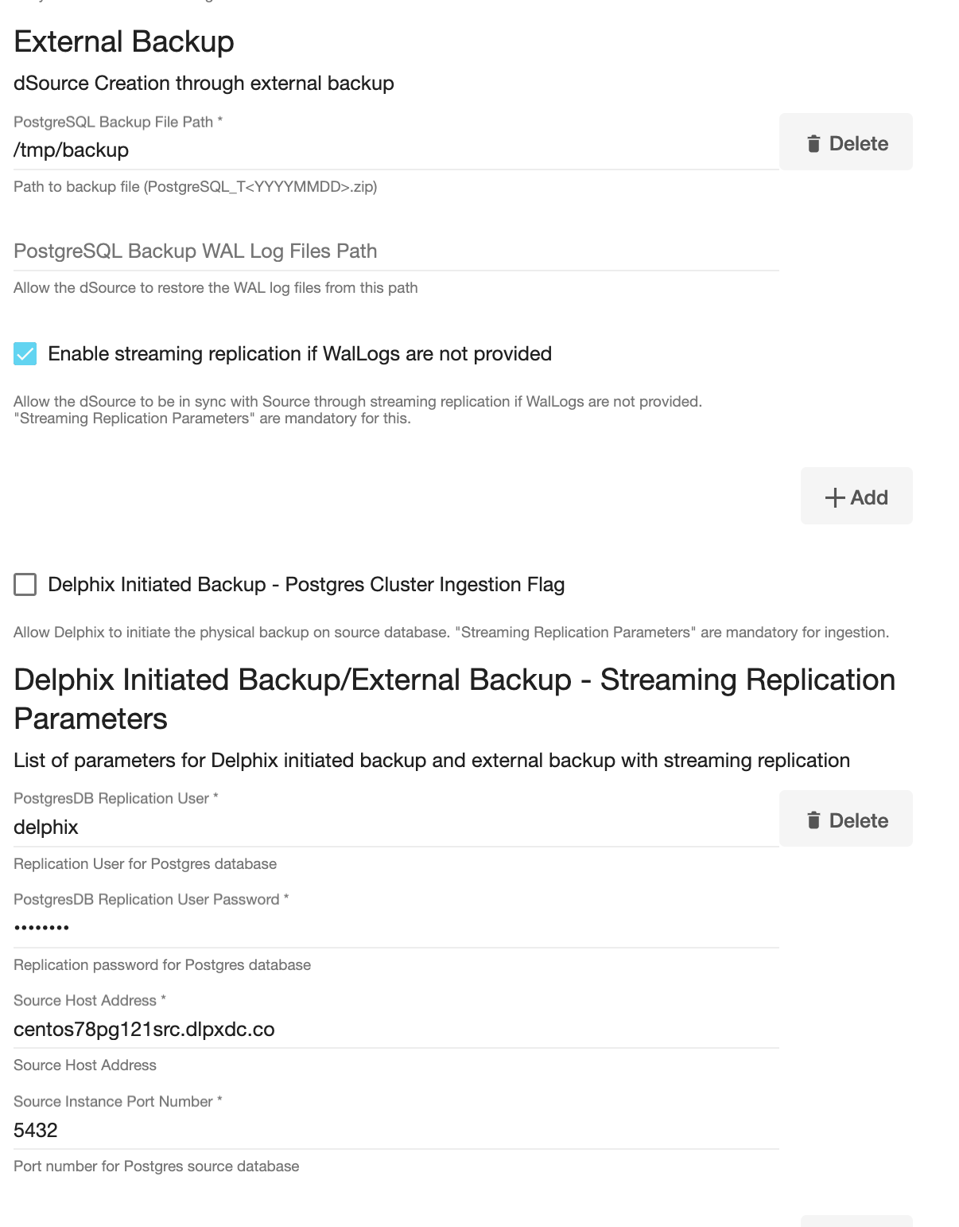Click the PostgreSQL Backup WAL Log Files Path field
Viewport: 959px width, 1227px height.
[395, 251]
